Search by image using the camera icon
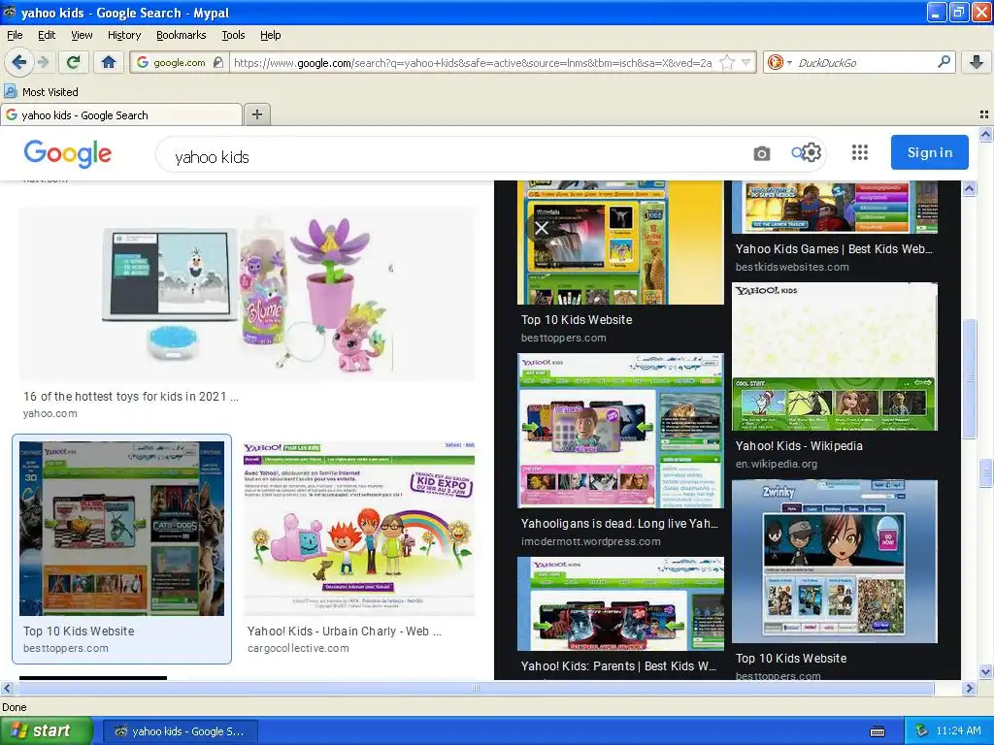Screen dimensions: 994x745 tap(761, 153)
